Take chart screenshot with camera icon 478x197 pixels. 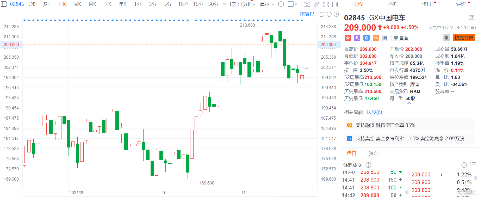click(x=307, y=4)
